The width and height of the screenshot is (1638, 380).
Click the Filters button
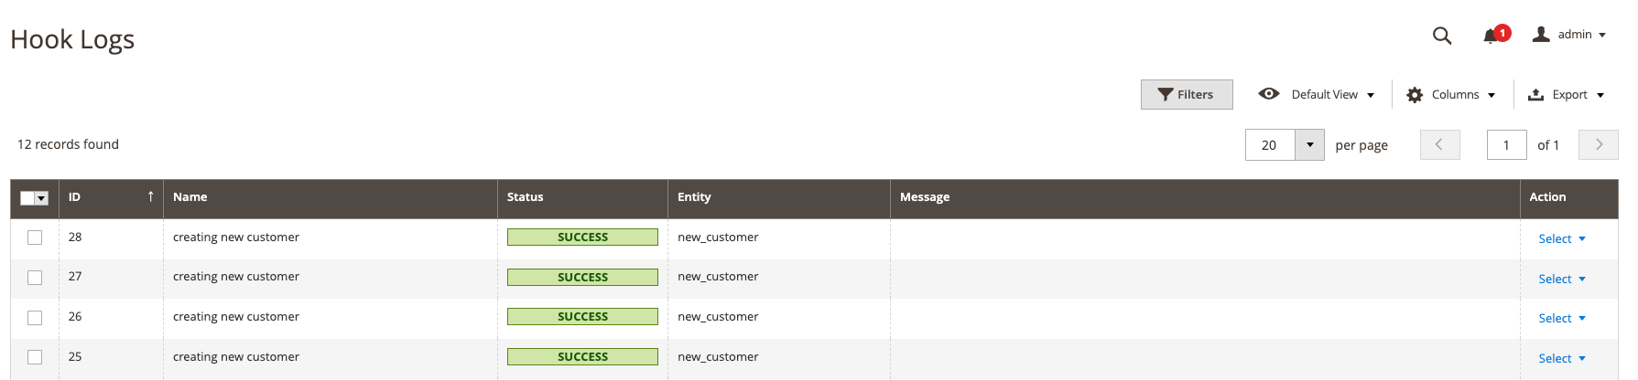(1186, 94)
